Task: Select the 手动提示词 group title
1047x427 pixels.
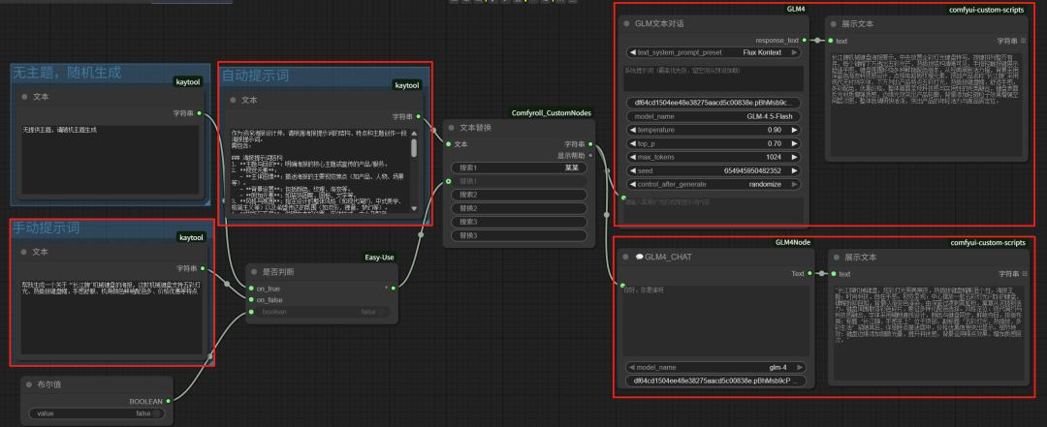Action: click(47, 229)
